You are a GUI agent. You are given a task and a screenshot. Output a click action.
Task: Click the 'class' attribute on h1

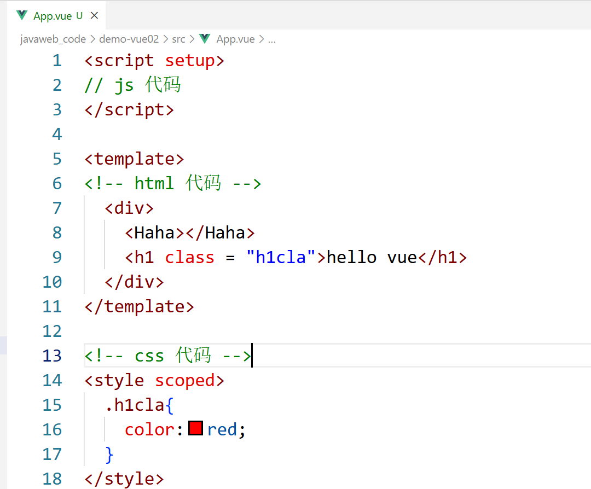[x=189, y=257]
